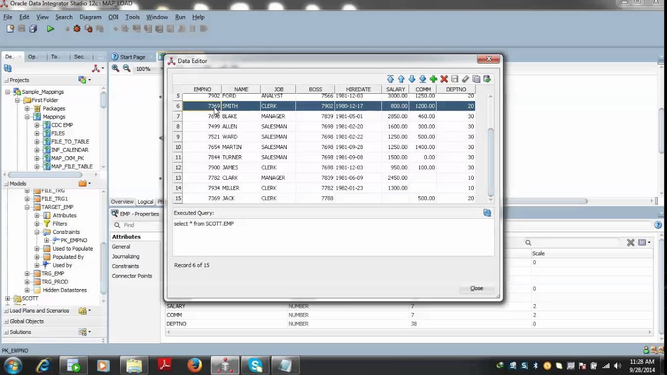Expand the Packages tree node
Viewport: 667px width, 375px height.
tap(27, 108)
